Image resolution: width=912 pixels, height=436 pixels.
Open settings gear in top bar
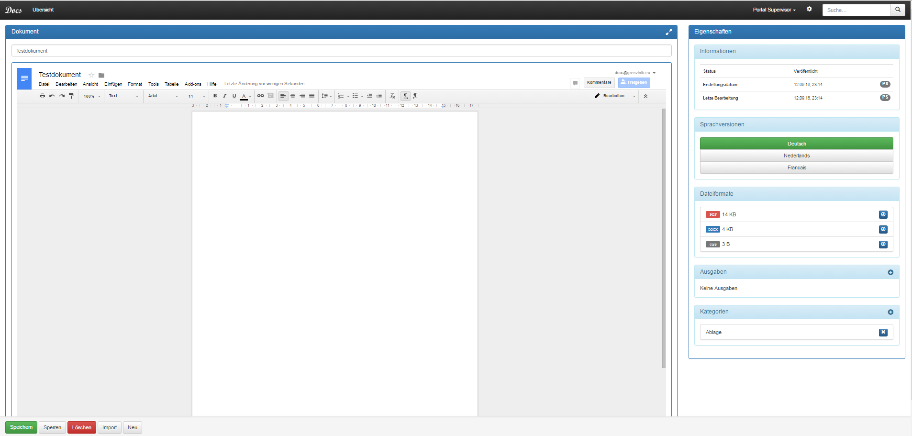809,9
